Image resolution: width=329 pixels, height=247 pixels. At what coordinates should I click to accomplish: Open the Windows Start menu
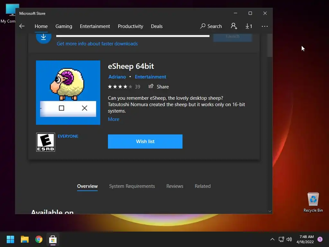coord(10,239)
